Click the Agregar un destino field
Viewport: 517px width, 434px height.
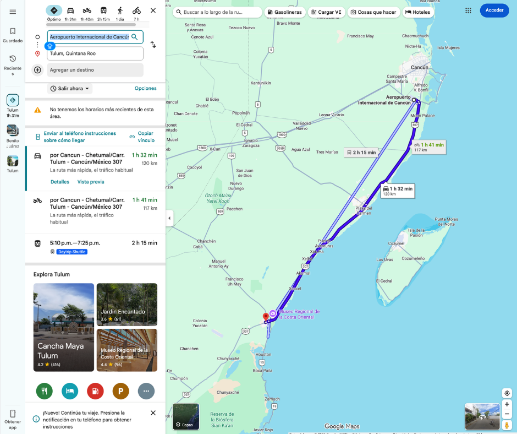pyautogui.click(x=95, y=70)
